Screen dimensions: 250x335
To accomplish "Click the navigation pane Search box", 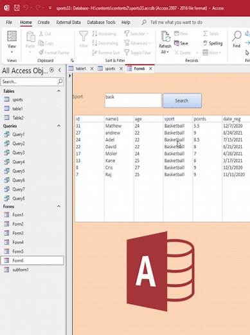I will coord(32,82).
